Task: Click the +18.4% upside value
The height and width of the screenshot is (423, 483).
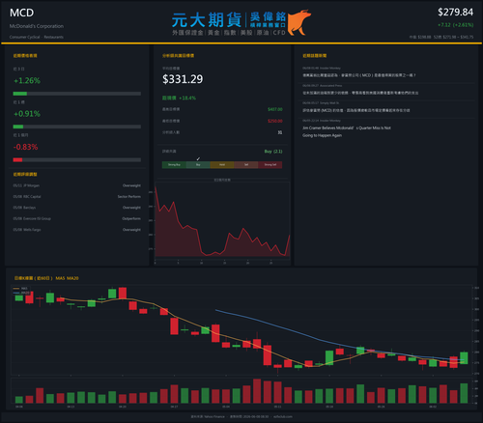Action: pos(187,98)
